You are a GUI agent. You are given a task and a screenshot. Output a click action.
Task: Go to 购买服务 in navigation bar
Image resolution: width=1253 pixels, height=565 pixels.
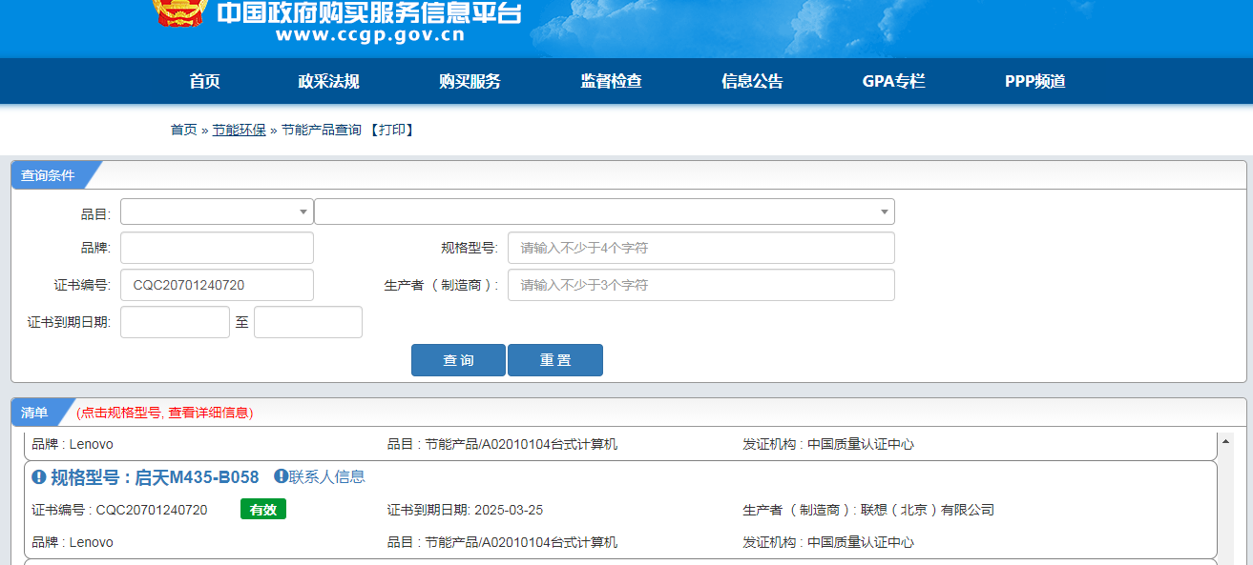coord(470,81)
